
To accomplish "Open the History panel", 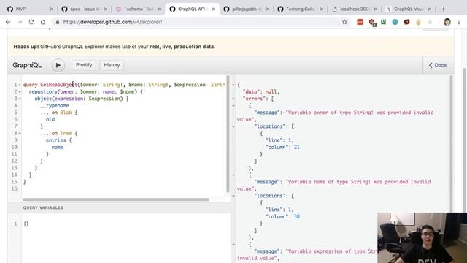I will pos(112,65).
